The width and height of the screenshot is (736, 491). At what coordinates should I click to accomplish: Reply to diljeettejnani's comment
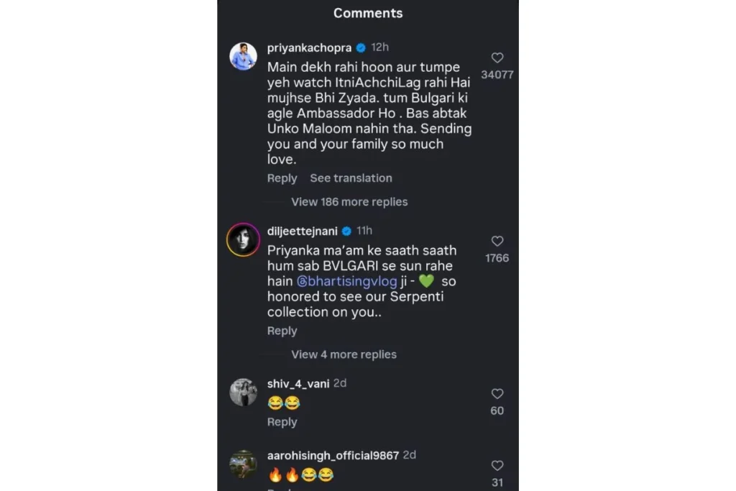tap(282, 331)
